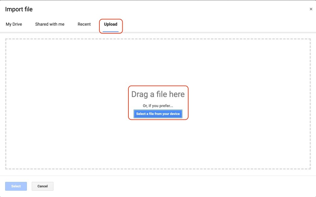The width and height of the screenshot is (316, 197).
Task: Go to the Recent tab
Action: [x=84, y=24]
